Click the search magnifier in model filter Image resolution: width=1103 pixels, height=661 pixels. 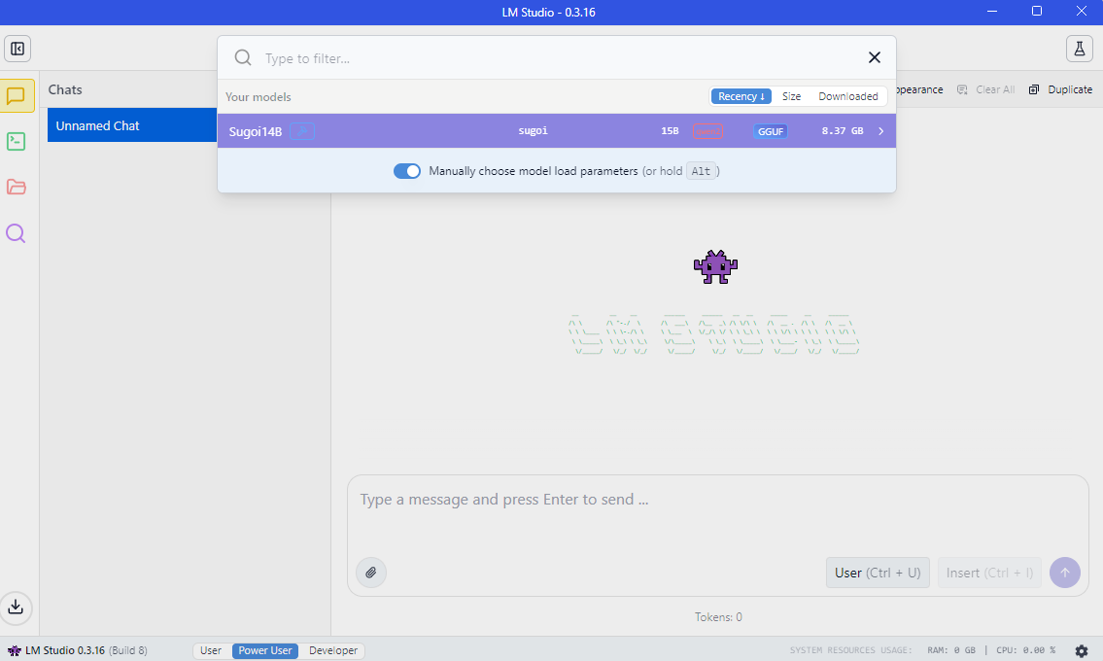coord(243,57)
